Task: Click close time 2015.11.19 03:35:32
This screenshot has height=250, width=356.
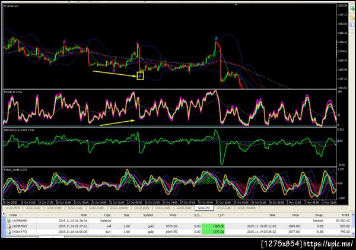Action: [261, 232]
